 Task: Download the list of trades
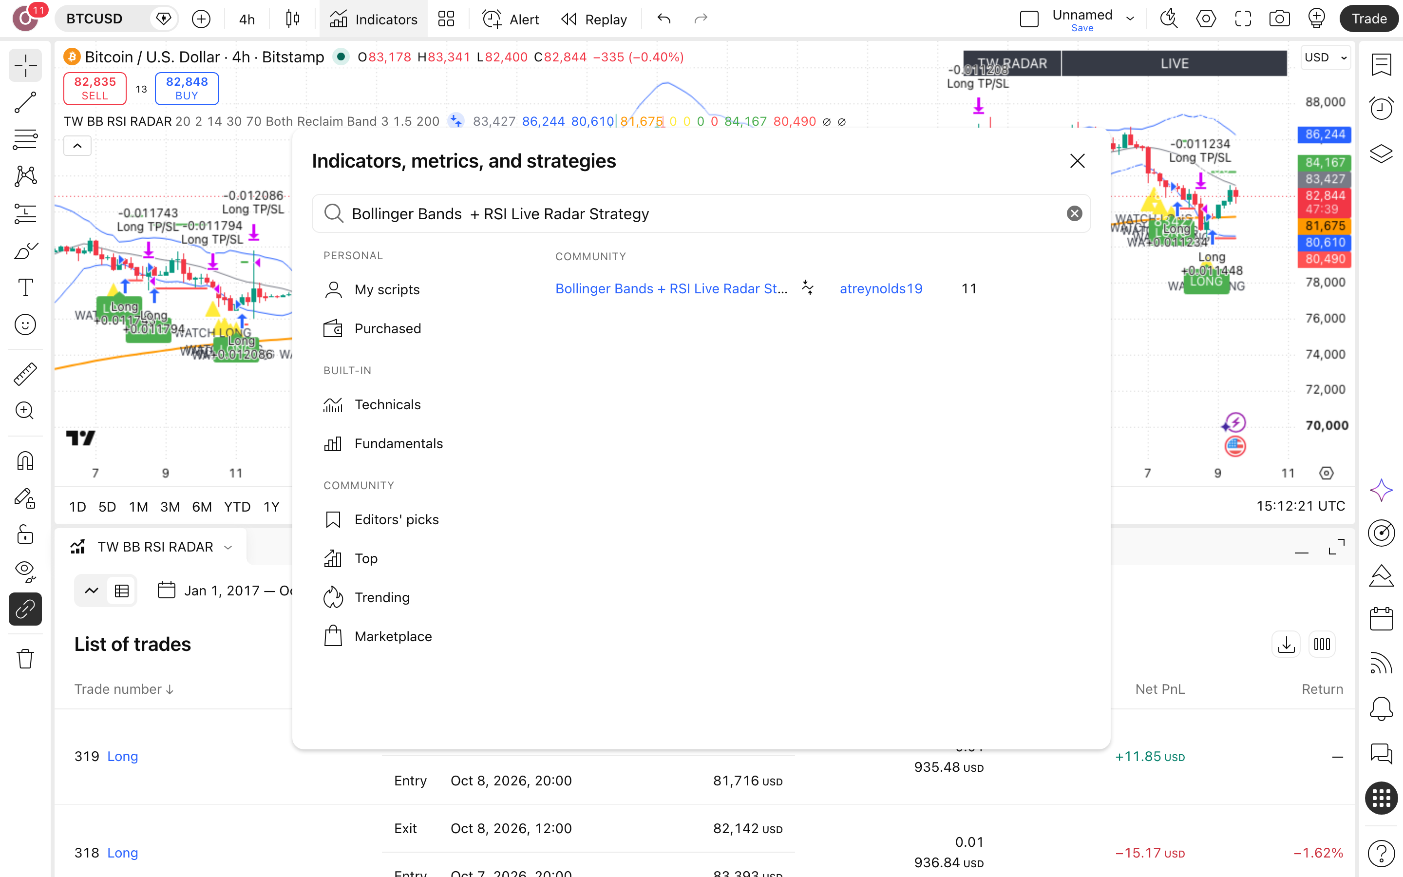(x=1286, y=645)
